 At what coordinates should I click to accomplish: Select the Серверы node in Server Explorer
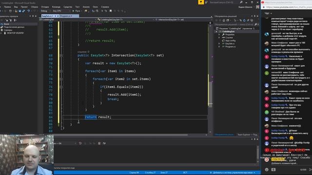[x=8, y=30]
